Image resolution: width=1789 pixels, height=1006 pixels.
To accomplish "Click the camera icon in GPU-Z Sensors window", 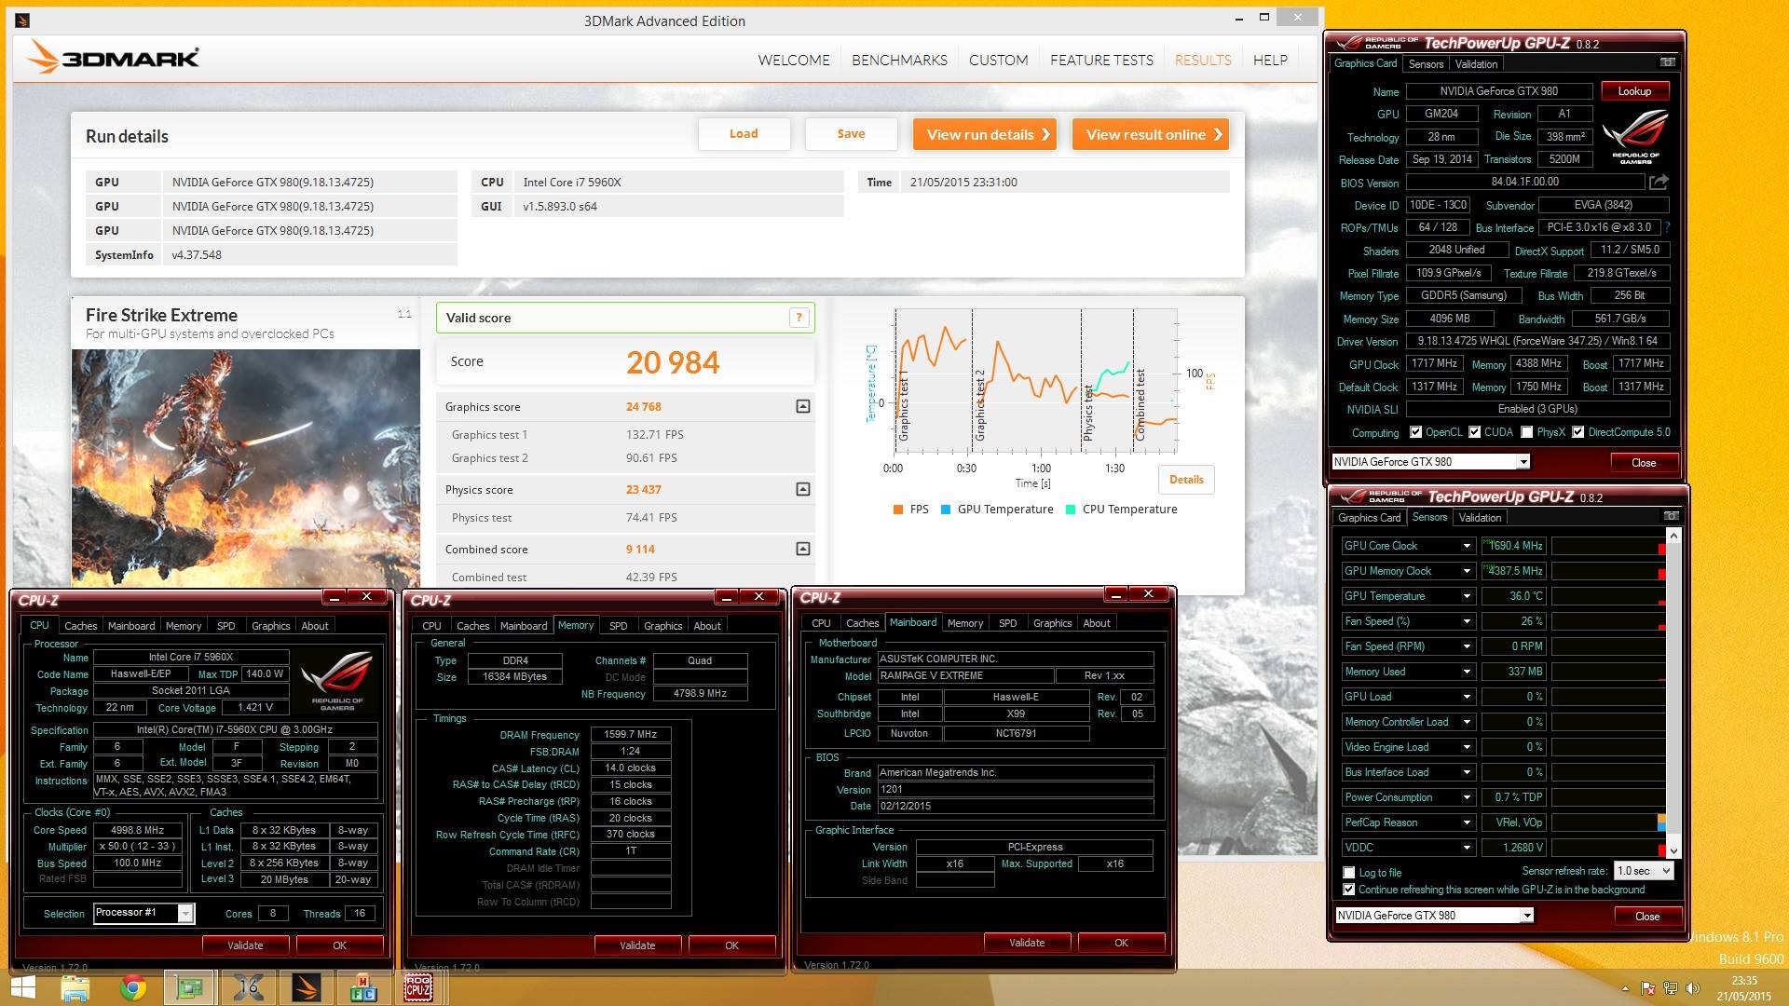I will coord(1672,516).
